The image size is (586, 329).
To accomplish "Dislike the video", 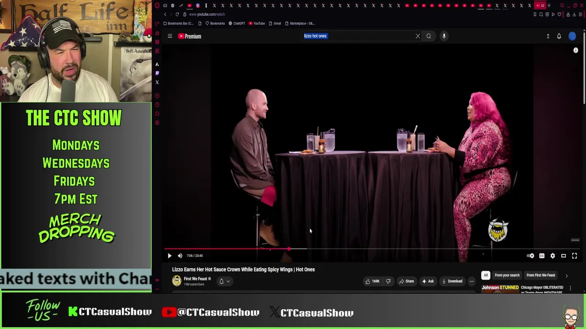I will pyautogui.click(x=388, y=281).
